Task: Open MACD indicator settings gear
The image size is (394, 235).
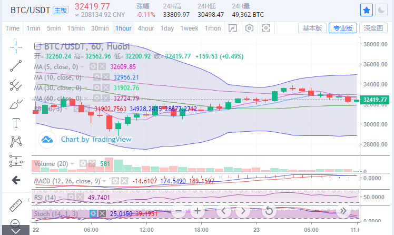Action: pos(115,181)
